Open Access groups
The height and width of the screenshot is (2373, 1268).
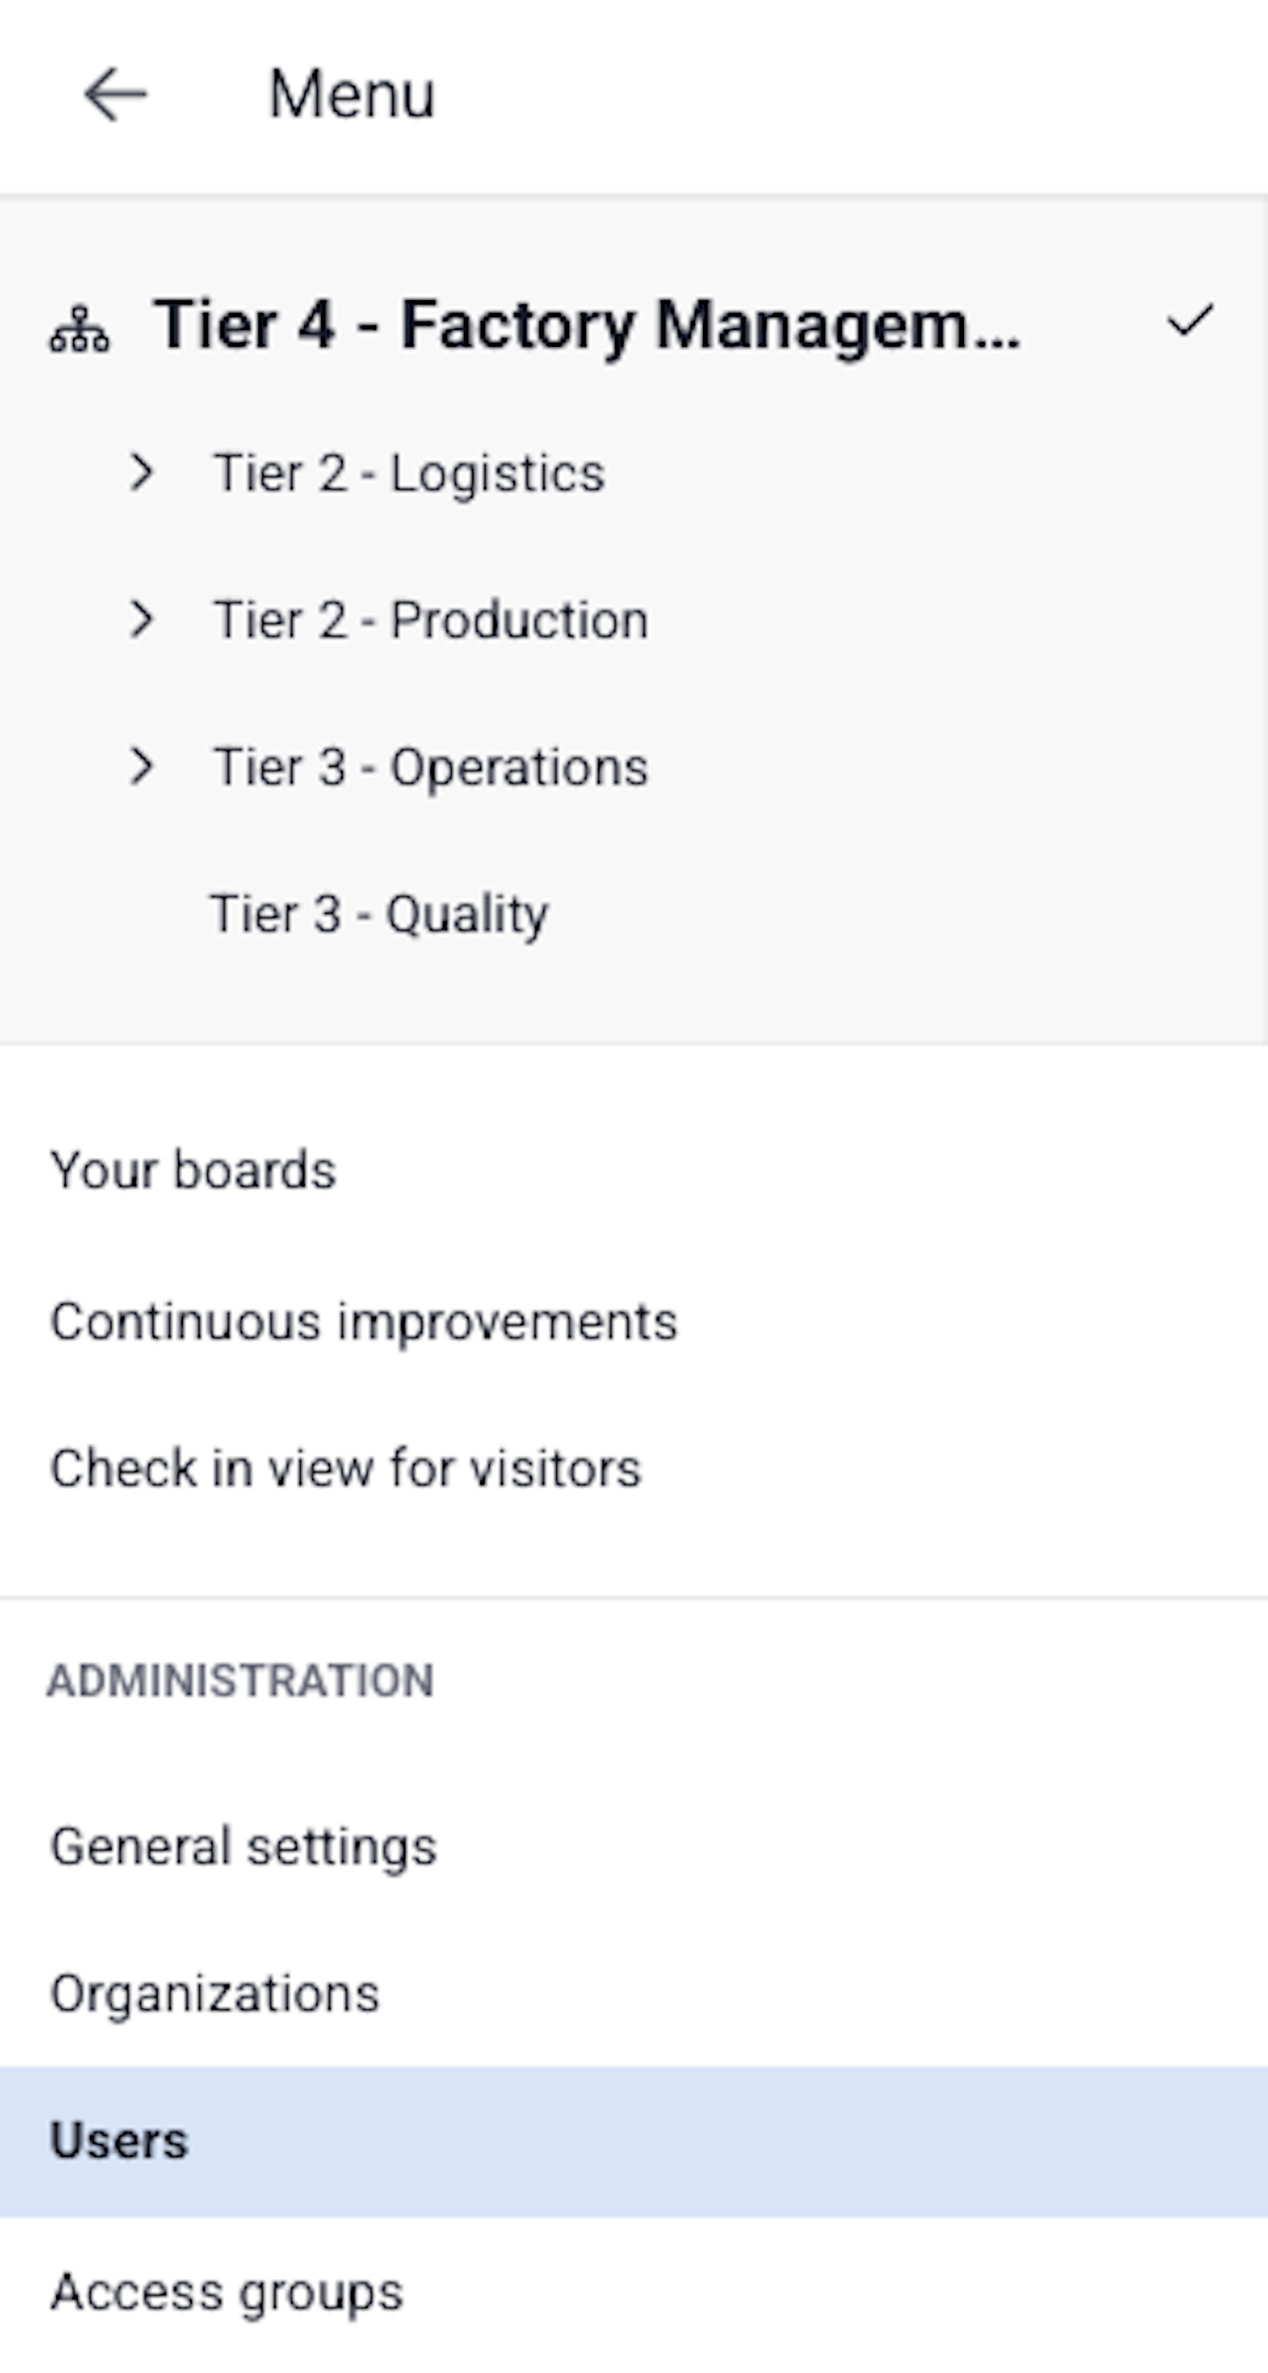(226, 2291)
